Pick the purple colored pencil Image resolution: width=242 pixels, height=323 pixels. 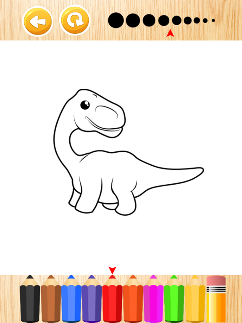[92, 299]
